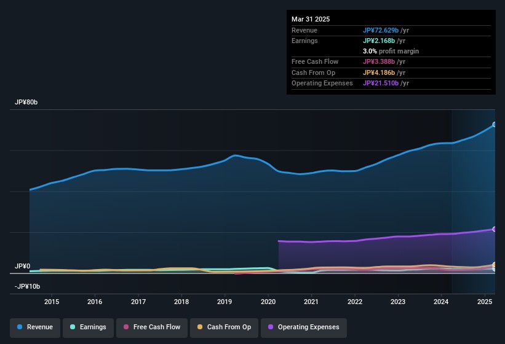Click the Cash From Op endpoint marker

pyautogui.click(x=495, y=265)
